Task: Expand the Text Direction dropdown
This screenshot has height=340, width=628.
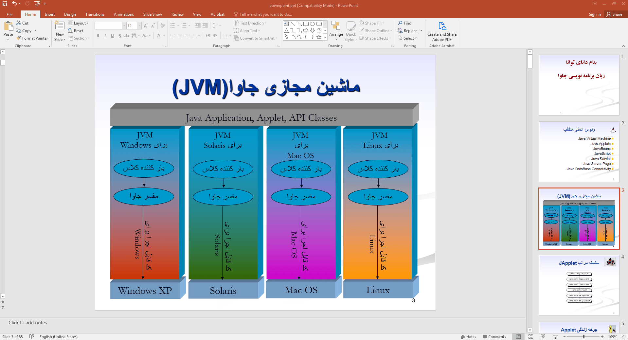Action: (x=250, y=23)
